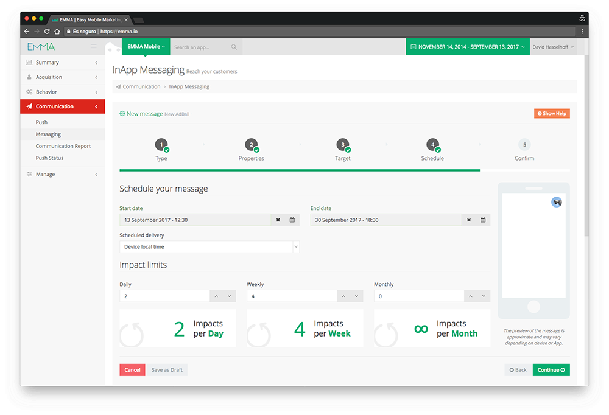Open the Scheduled delivery dropdown
This screenshot has width=609, height=415.
point(209,246)
